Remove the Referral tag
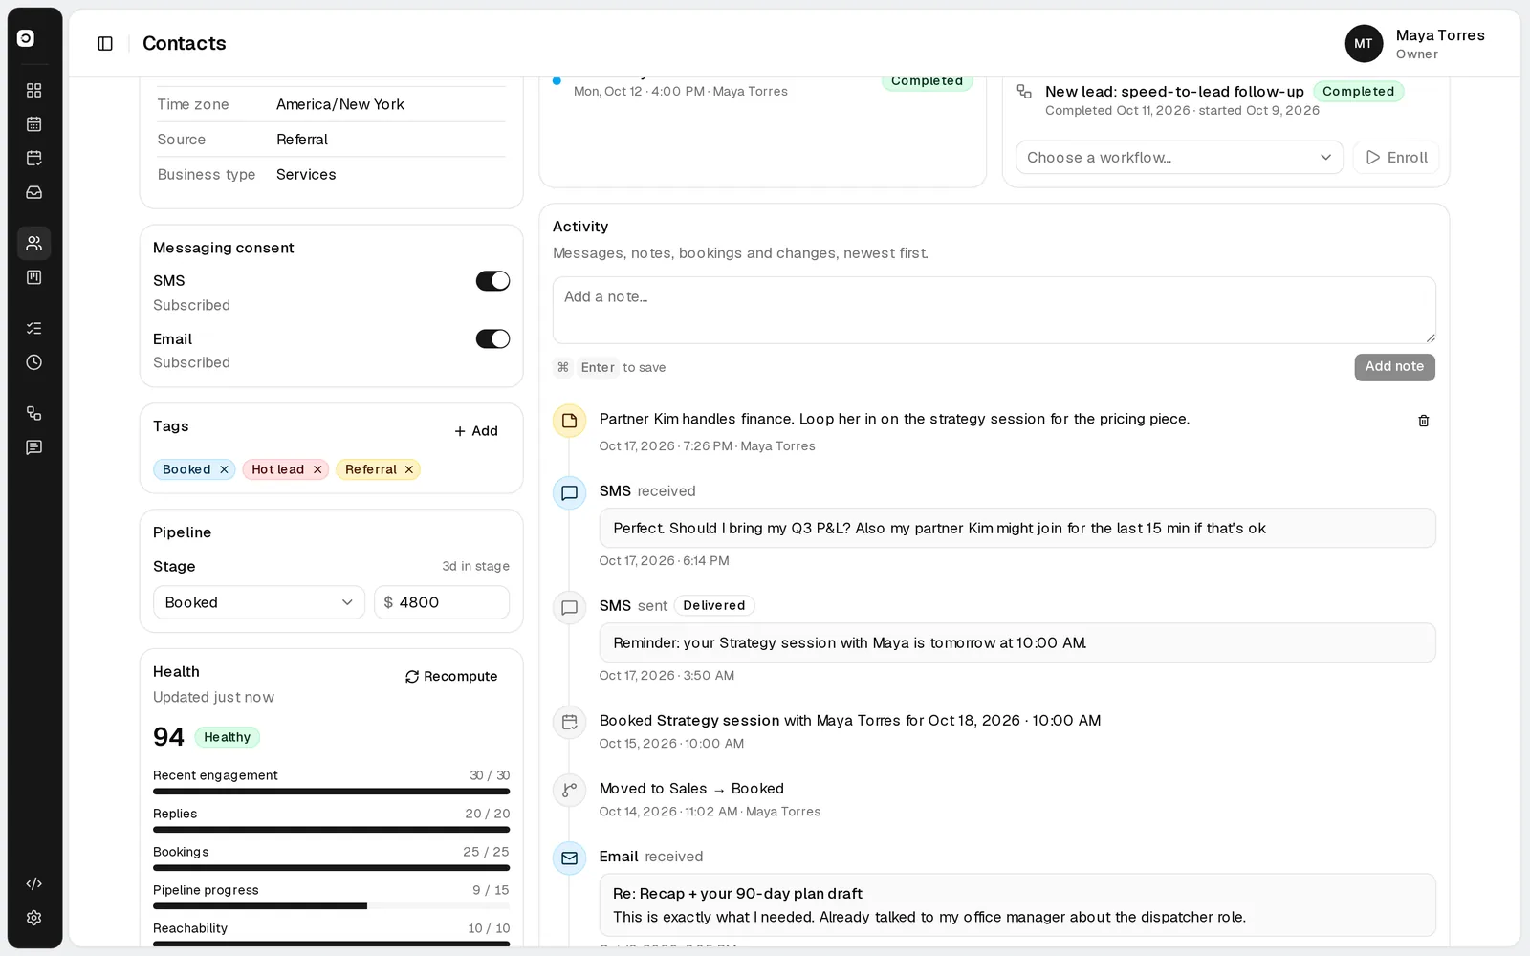 tap(409, 469)
